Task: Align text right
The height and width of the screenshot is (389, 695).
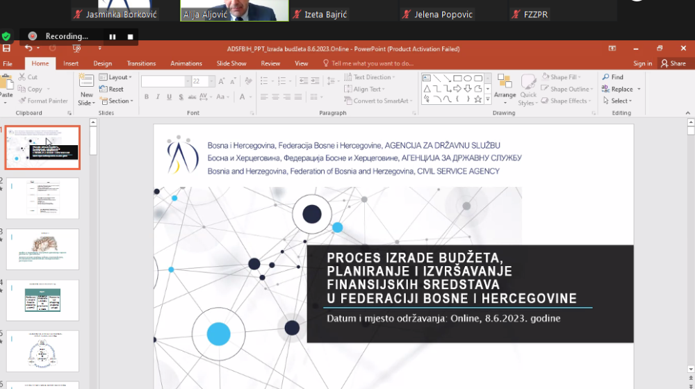Action: coord(287,97)
